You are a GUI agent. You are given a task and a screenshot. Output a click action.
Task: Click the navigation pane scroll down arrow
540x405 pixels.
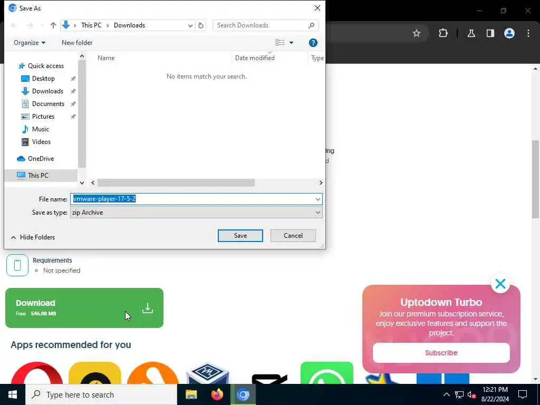point(82,183)
